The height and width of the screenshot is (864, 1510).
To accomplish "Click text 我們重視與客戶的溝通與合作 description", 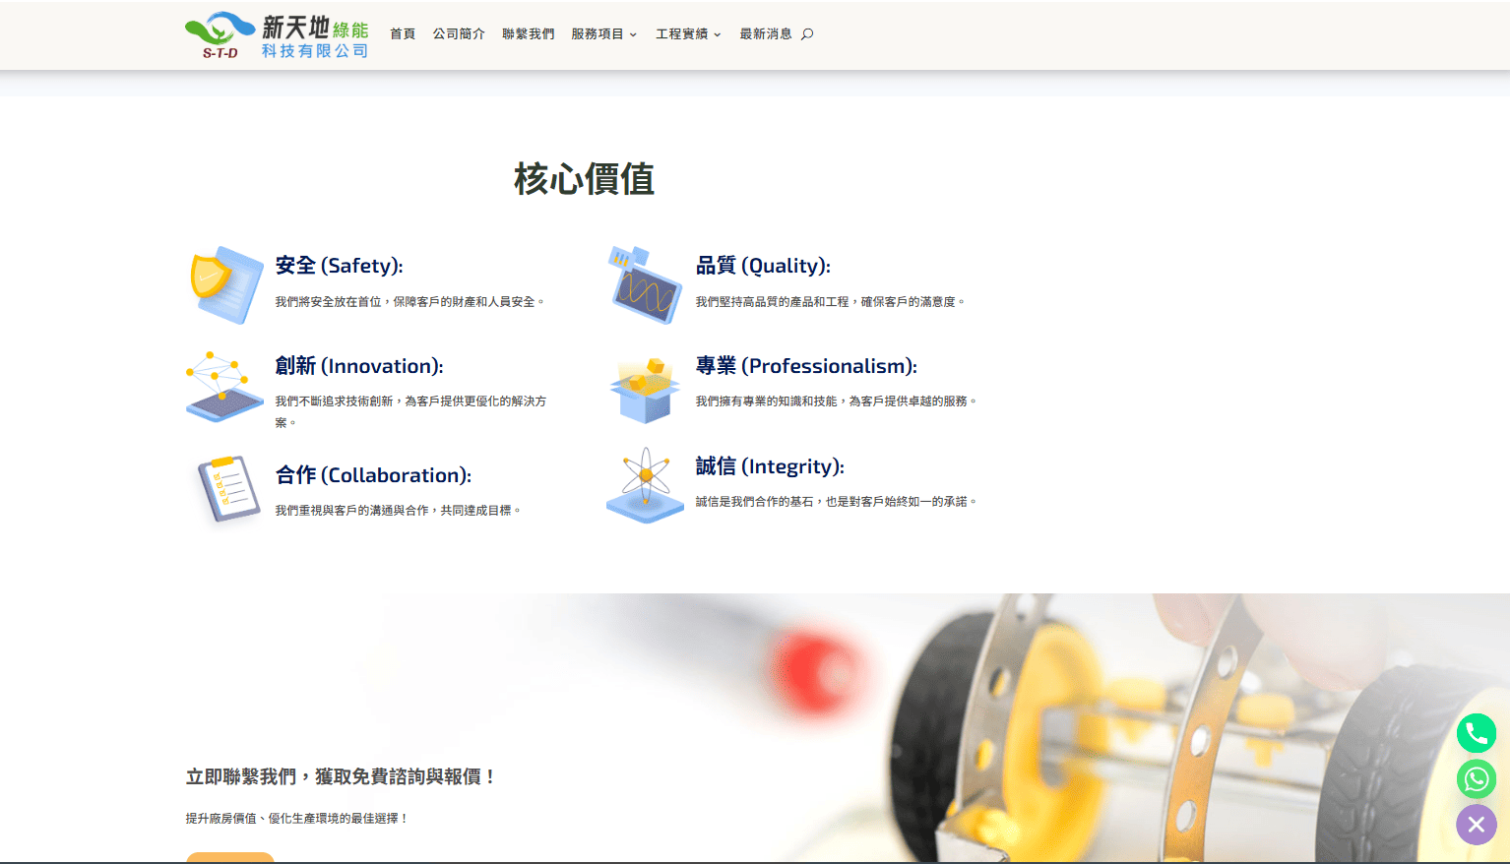I will pos(399,511).
